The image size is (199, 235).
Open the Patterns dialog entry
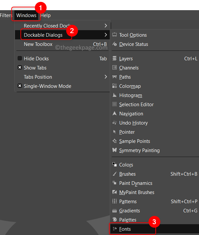click(155, 201)
